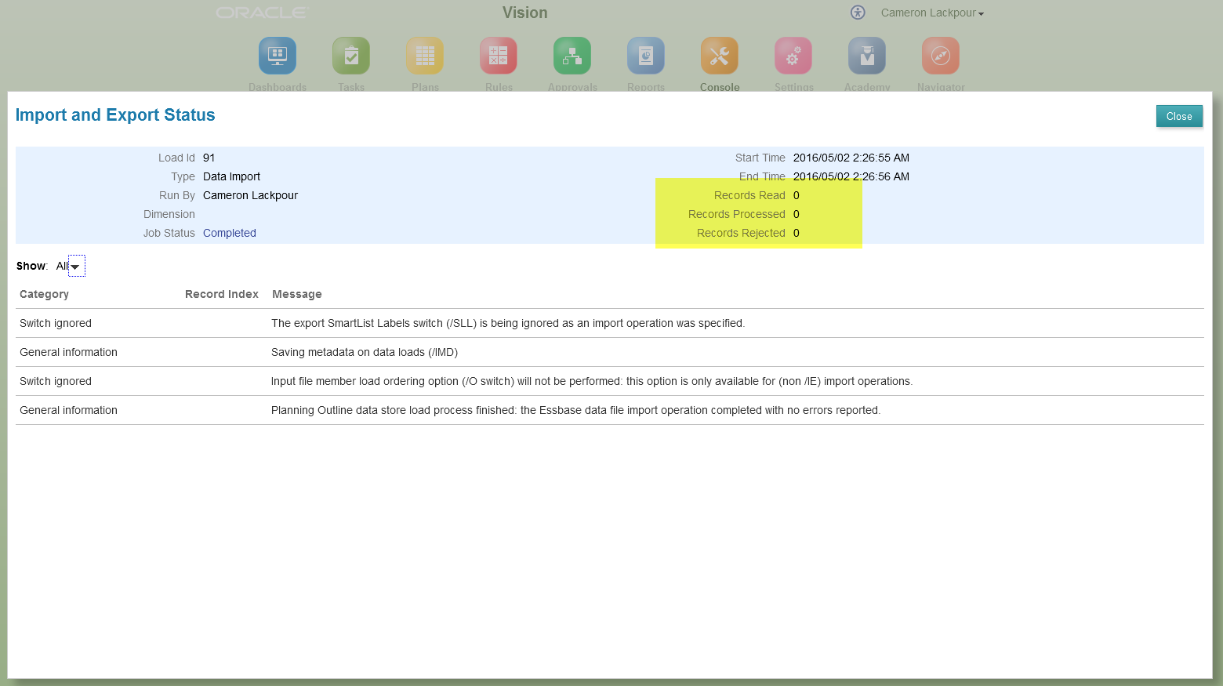The height and width of the screenshot is (686, 1223).
Task: Open the Console tools icon
Action: [720, 56]
